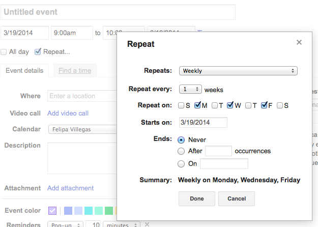Viewport: 318px width, 227px height.
Task: Uncheck the Monday repeat checkbox
Action: click(x=197, y=105)
